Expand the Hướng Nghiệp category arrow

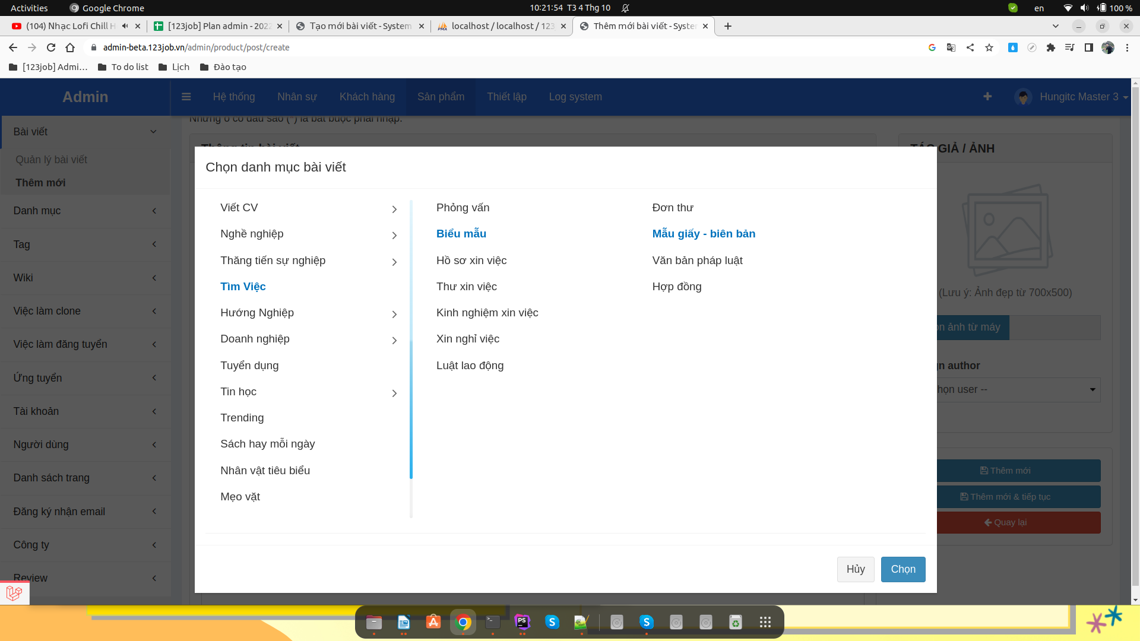(x=394, y=315)
